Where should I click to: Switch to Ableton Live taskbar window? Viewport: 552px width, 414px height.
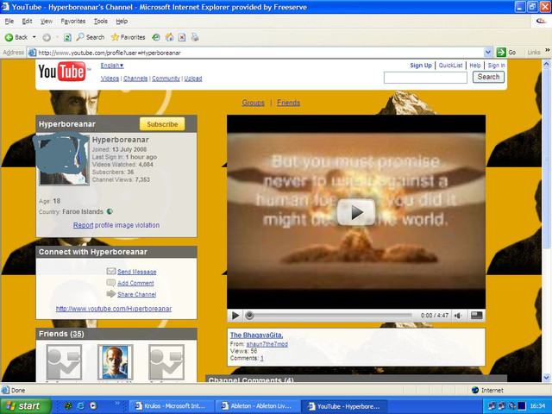pyautogui.click(x=257, y=406)
